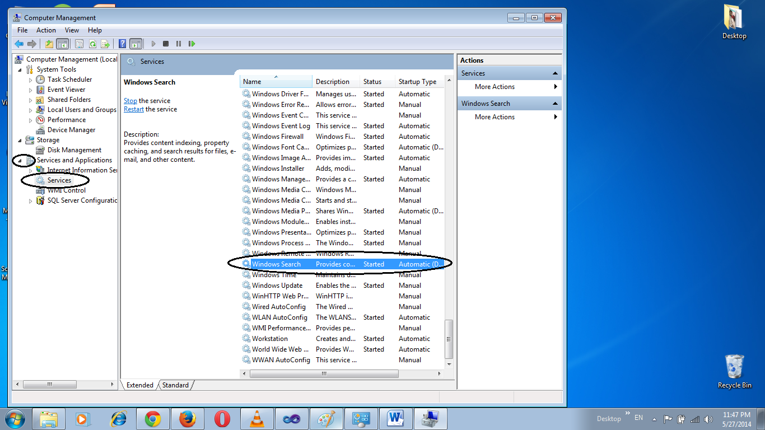The width and height of the screenshot is (765, 430).
Task: Collapse the Services section in Actions pane
Action: click(555, 73)
